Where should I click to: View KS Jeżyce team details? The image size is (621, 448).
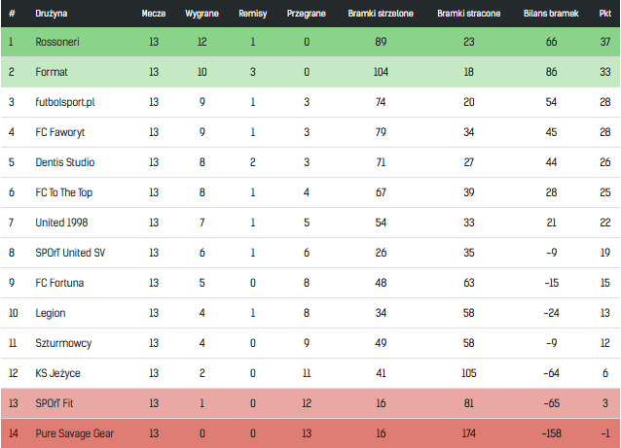[57, 373]
